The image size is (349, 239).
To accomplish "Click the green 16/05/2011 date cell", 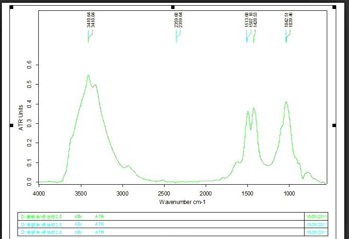I will (316, 216).
